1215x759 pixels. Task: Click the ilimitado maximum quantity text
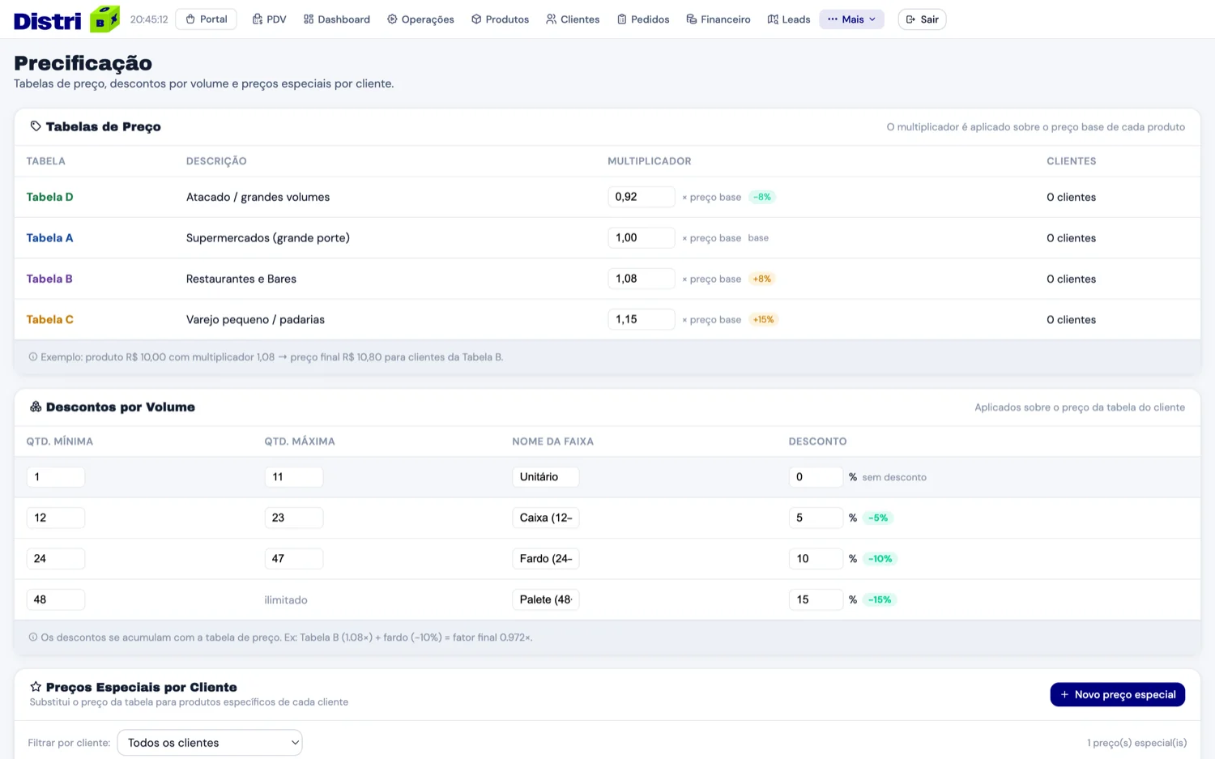(x=286, y=600)
